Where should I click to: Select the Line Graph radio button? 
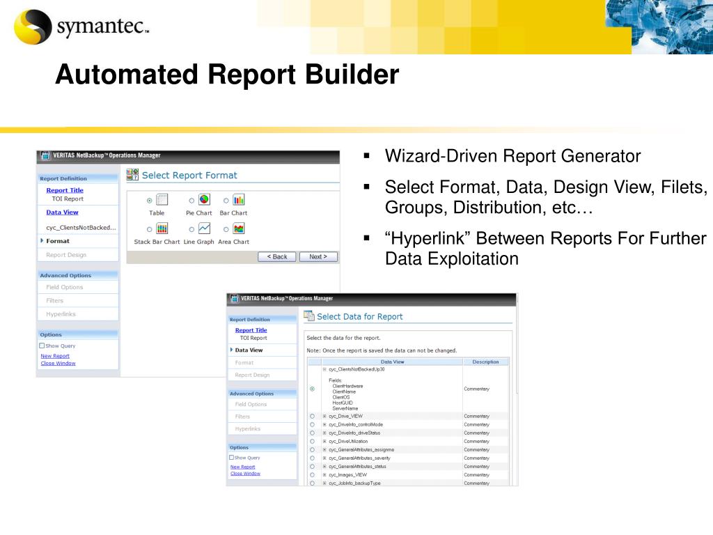coord(191,229)
